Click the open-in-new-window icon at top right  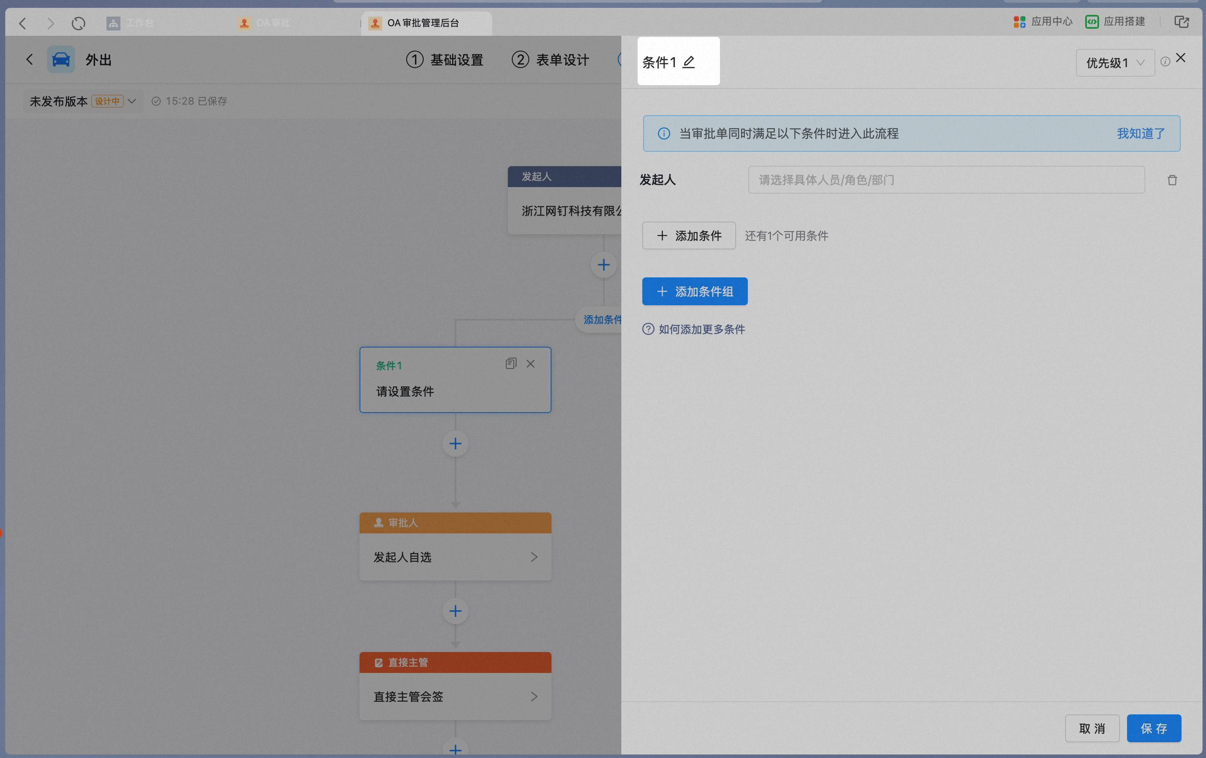1182,21
